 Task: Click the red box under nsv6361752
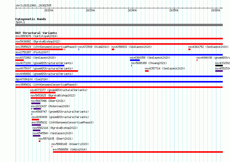[x=189, y=49]
